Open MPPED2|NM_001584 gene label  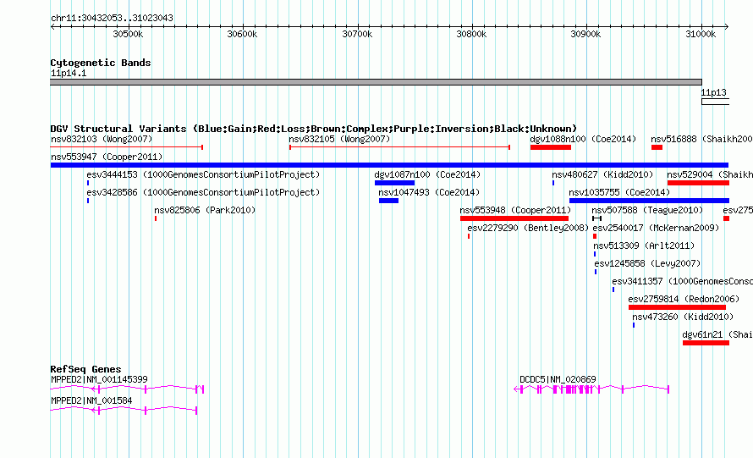click(91, 400)
